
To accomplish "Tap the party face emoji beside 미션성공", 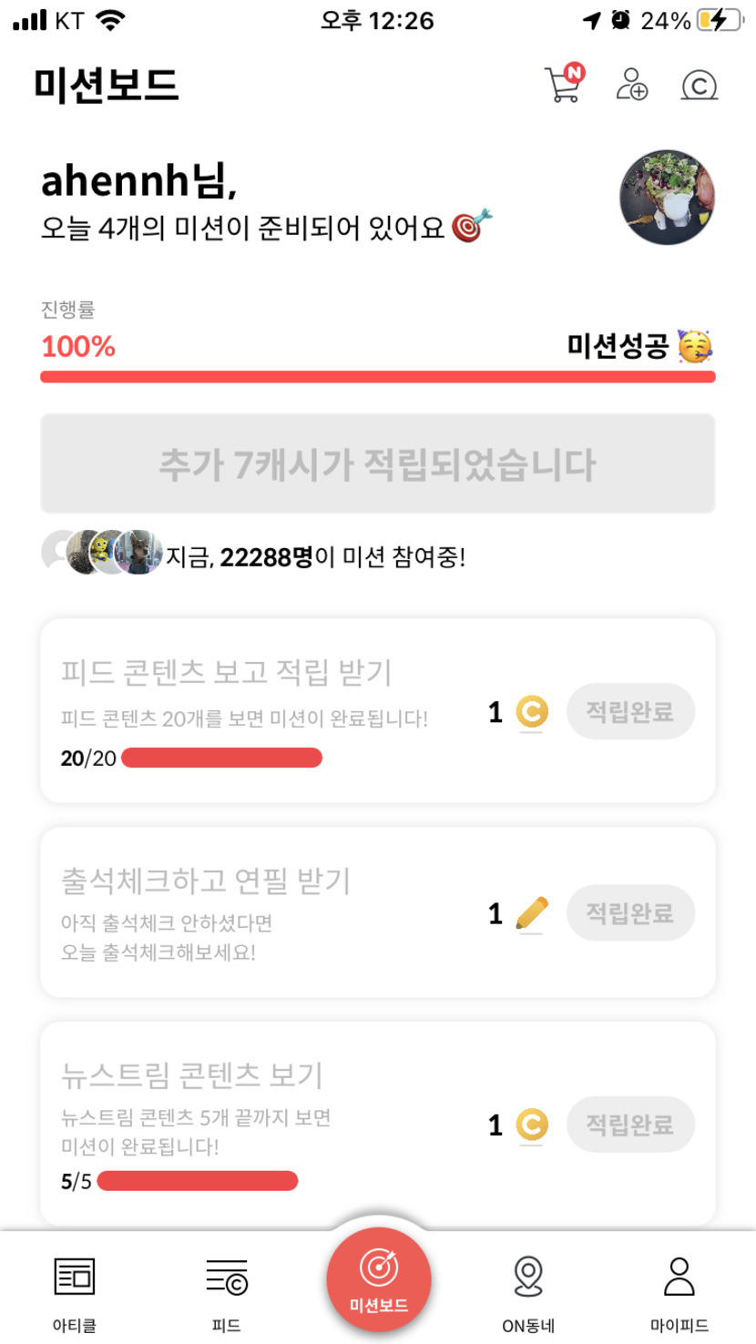I will pyautogui.click(x=695, y=346).
